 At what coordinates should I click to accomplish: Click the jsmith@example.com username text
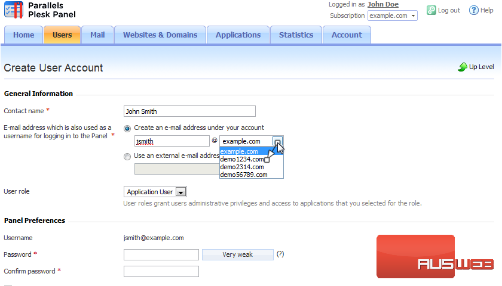[154, 238]
